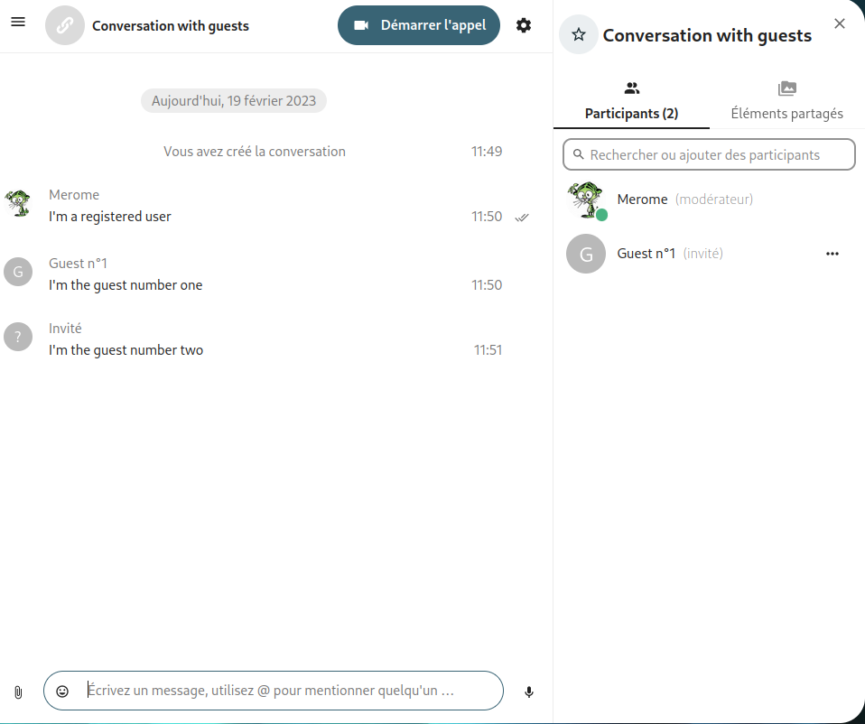
Task: Click the conversation link avatar in the header
Action: point(64,25)
